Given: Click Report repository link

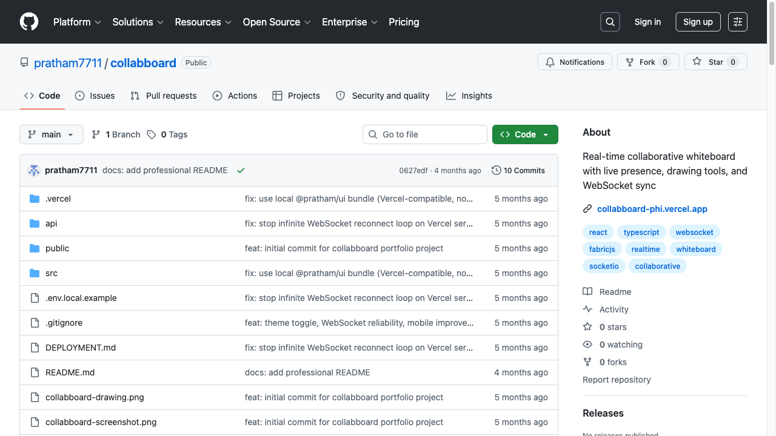Looking at the screenshot, I should (617, 380).
